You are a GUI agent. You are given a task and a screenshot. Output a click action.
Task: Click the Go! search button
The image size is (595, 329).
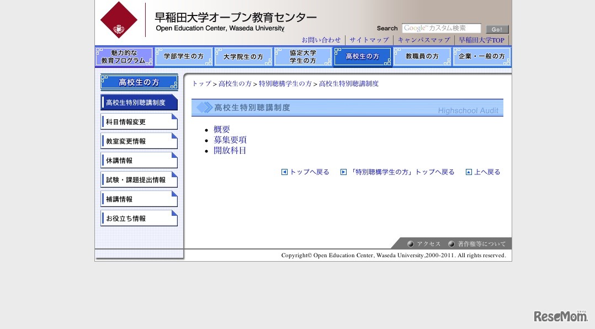(496, 28)
